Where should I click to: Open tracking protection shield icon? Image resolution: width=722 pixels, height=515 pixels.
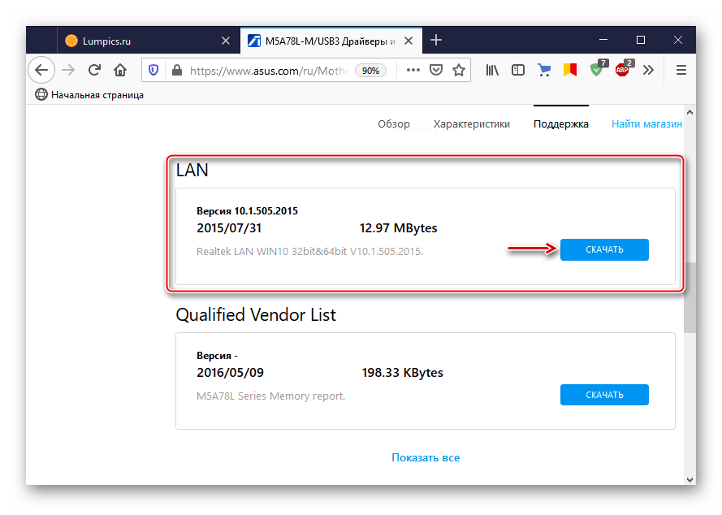coord(153,70)
